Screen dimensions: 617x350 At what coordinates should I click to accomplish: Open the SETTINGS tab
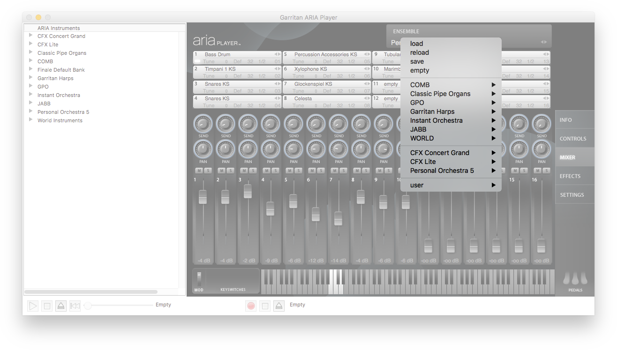[575, 195]
